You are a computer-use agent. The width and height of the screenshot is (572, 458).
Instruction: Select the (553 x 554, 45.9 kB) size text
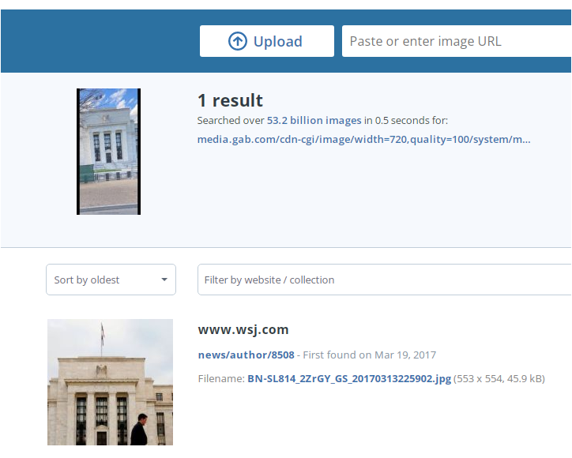tap(499, 378)
